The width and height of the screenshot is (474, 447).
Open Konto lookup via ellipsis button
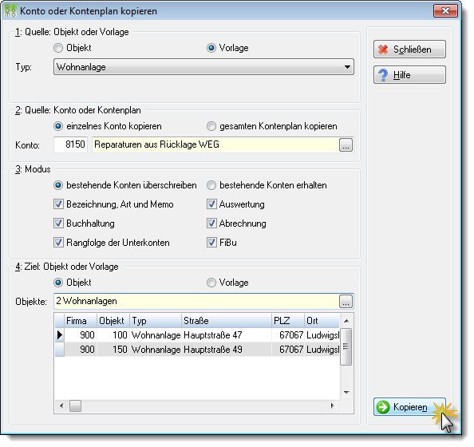point(346,144)
